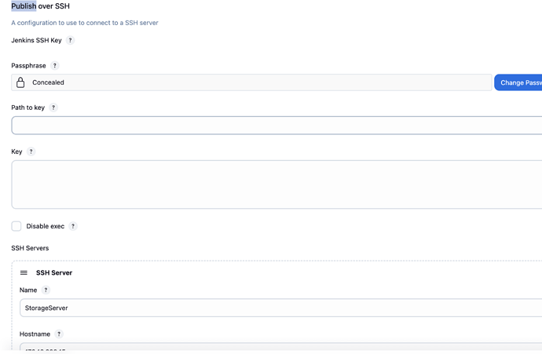This screenshot has height=354, width=542.
Task: Click the SSH Server drag handle icon
Action: [24, 273]
